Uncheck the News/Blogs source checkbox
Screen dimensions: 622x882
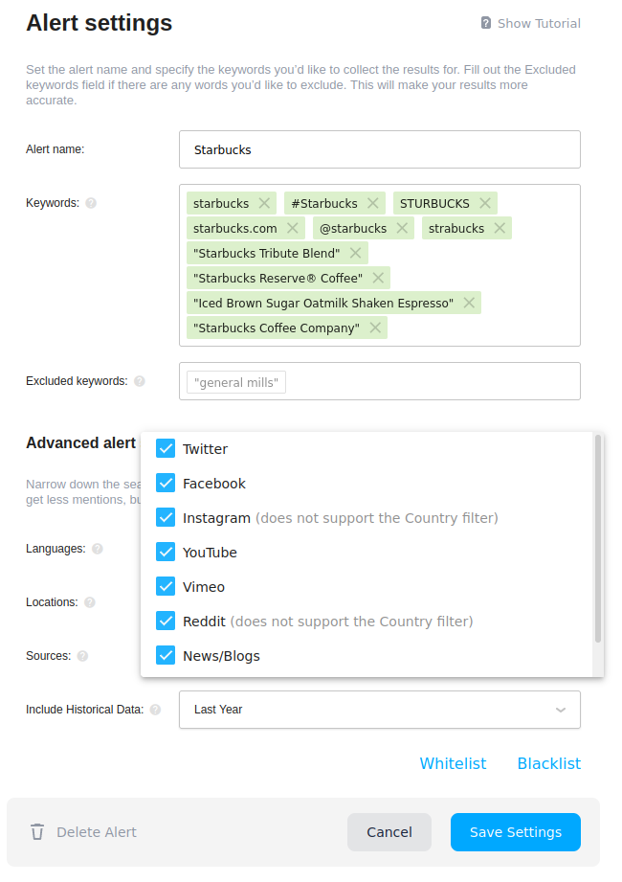click(x=166, y=656)
